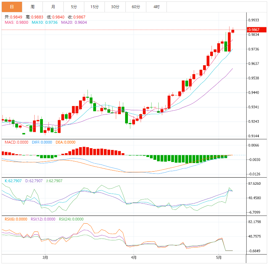
Task: Click the 4月 date axis label
Action: (134, 257)
